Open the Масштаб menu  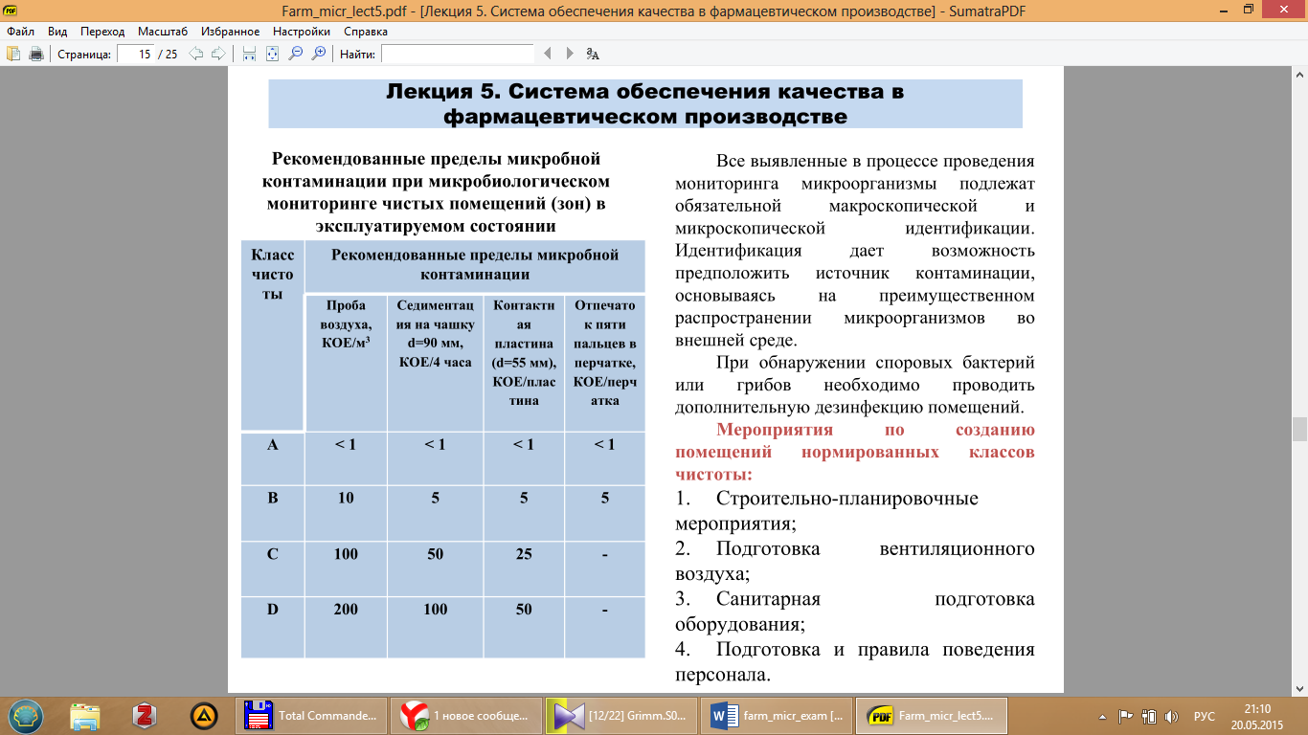(x=163, y=32)
